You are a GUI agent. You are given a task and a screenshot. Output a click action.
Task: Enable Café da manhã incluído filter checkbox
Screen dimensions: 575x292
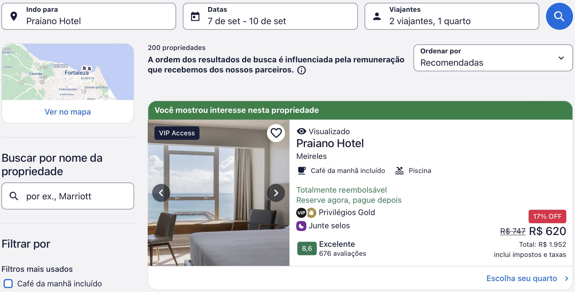pyautogui.click(x=8, y=284)
